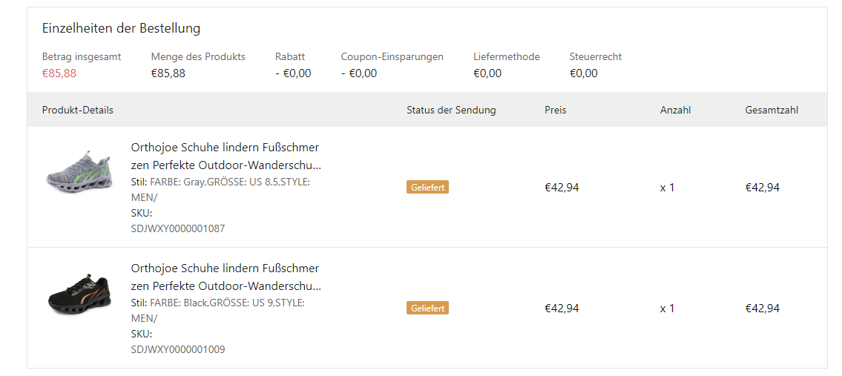The image size is (842, 376).
Task: Click the Status der Sendung column header
Action: 451,110
